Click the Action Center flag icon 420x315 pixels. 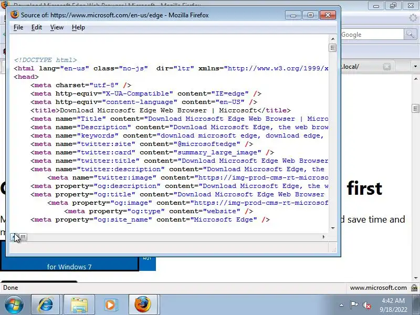pyautogui.click(x=354, y=304)
